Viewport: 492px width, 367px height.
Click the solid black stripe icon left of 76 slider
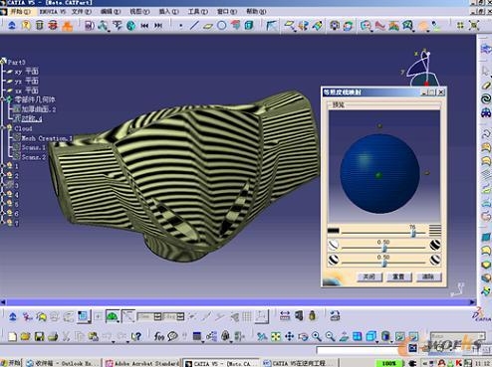[x=334, y=231]
